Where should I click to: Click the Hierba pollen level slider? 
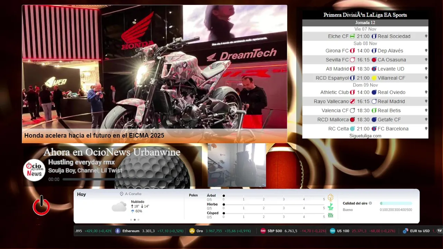(274, 204)
